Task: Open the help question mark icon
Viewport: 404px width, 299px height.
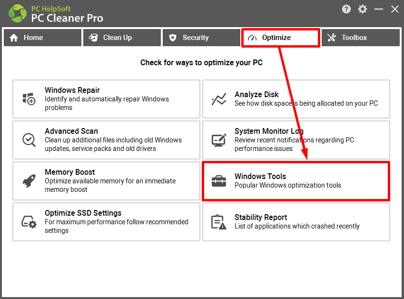Action: point(346,9)
